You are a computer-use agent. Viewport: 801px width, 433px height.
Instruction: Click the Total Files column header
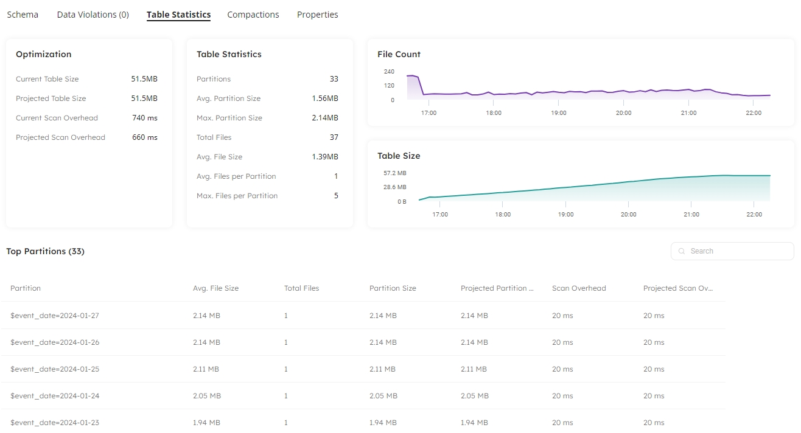[x=301, y=288]
